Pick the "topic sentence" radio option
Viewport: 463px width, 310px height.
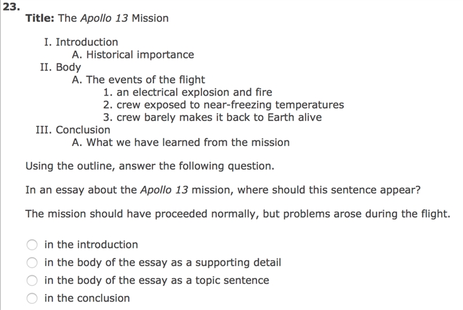(32, 280)
